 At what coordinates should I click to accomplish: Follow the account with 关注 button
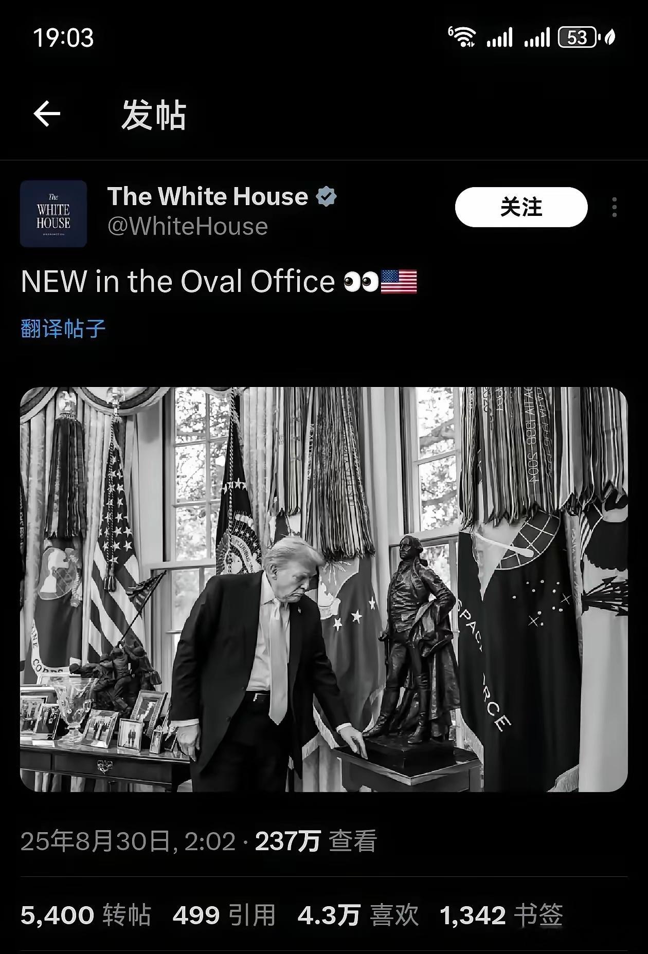[x=521, y=207]
